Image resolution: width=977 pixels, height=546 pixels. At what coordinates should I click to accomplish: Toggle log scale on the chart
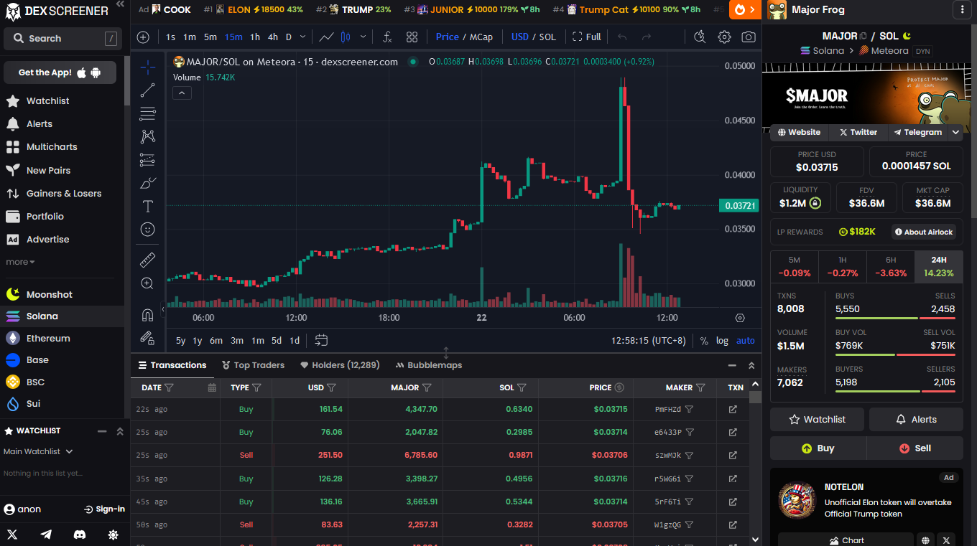pos(722,341)
